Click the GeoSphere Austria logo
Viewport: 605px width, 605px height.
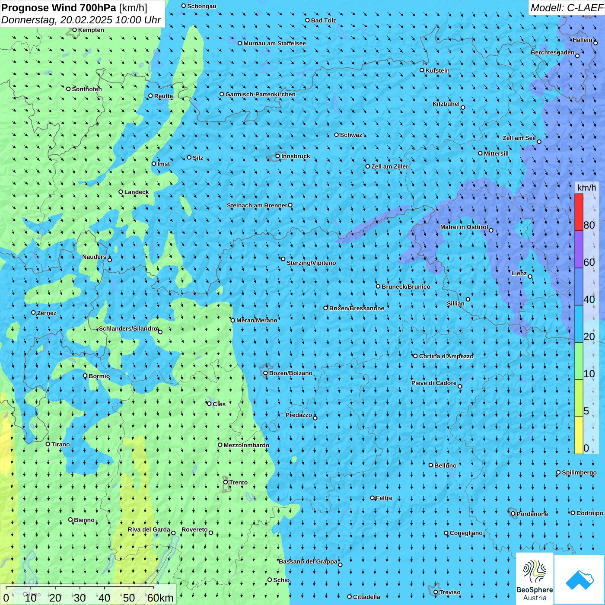tap(535, 579)
